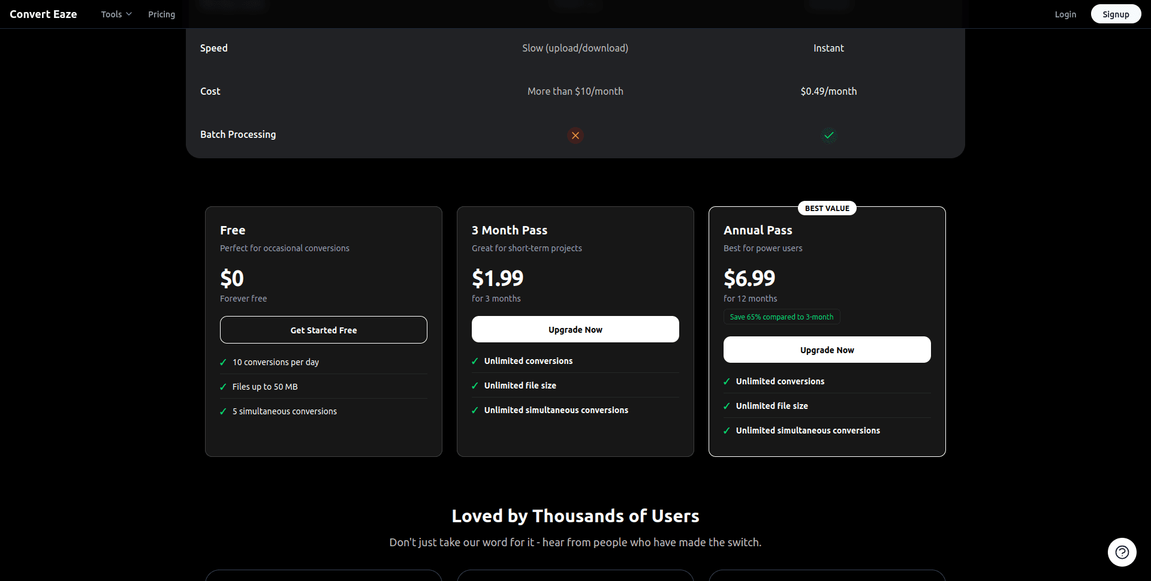1151x581 pixels.
Task: Click the checkmark beside Files up to 50 MB
Action: tap(223, 387)
